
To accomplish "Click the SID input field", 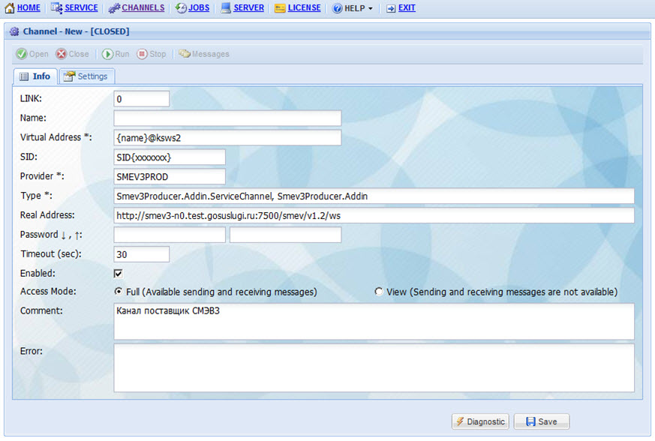I will click(x=170, y=157).
